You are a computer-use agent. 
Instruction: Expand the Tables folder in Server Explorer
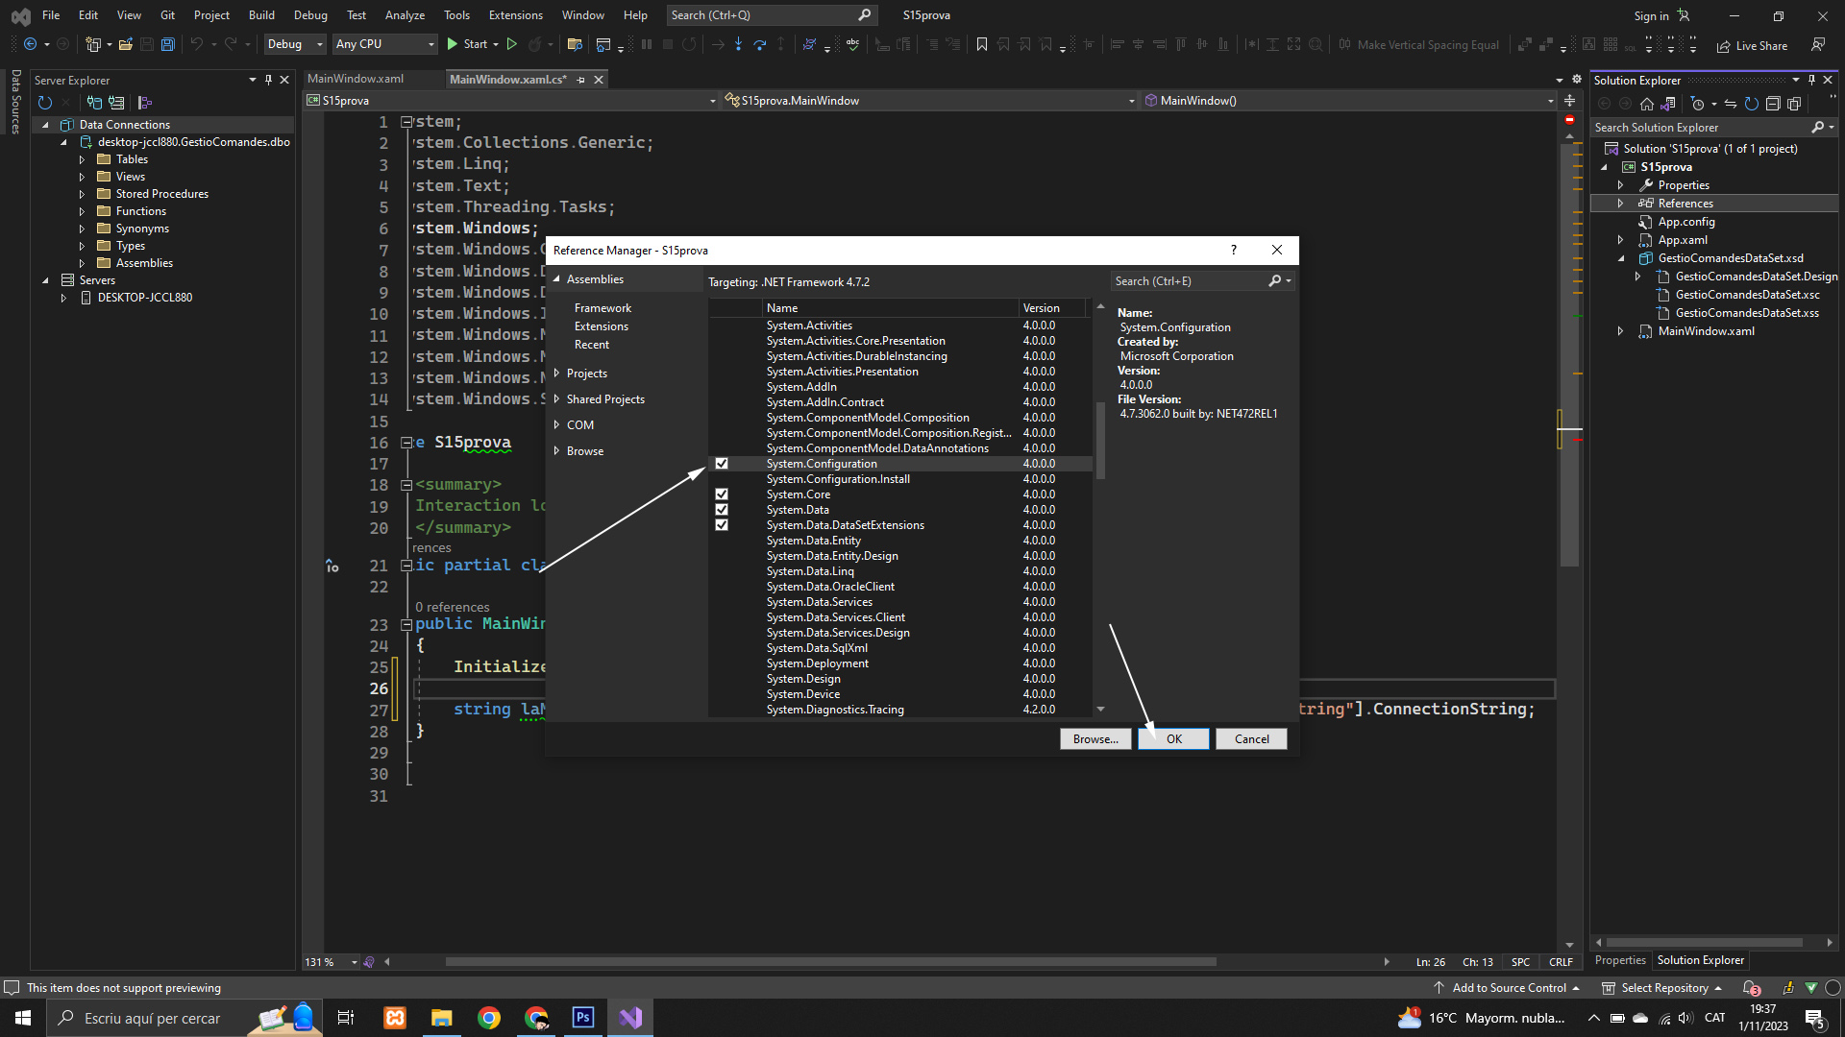[x=82, y=159]
